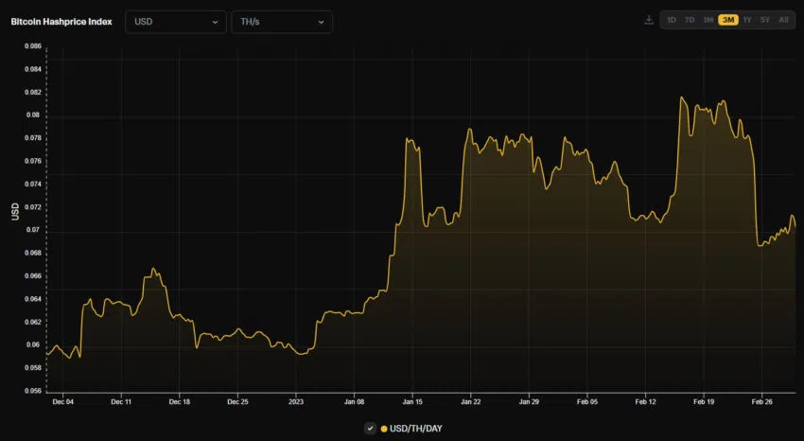
Task: Click the Dec 25 x-axis label
Action: 238,402
